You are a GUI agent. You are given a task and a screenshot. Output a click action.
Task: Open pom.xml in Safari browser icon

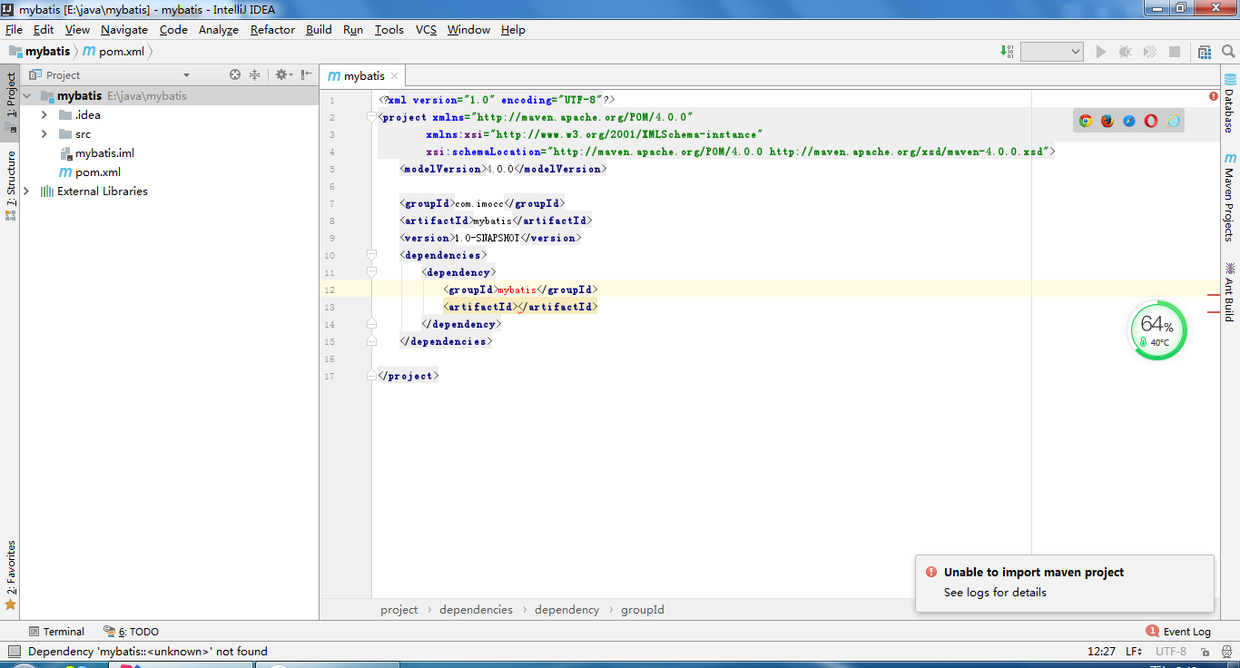pos(1129,121)
